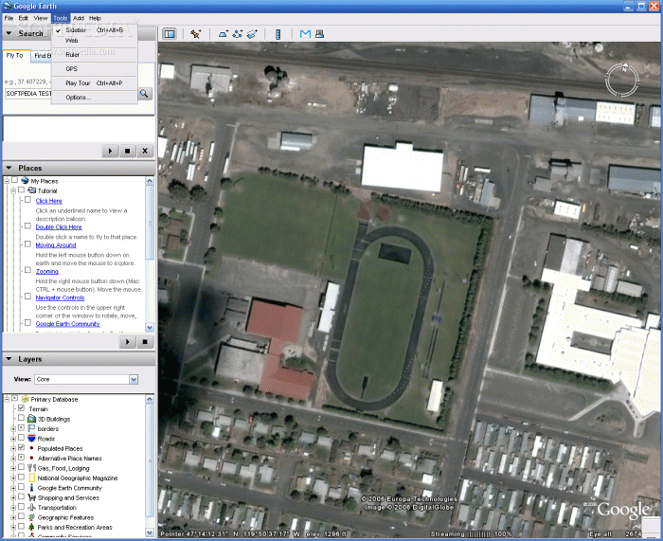Viewport: 663px width, 541px height.
Task: Email the view with the envelope icon
Action: (305, 34)
